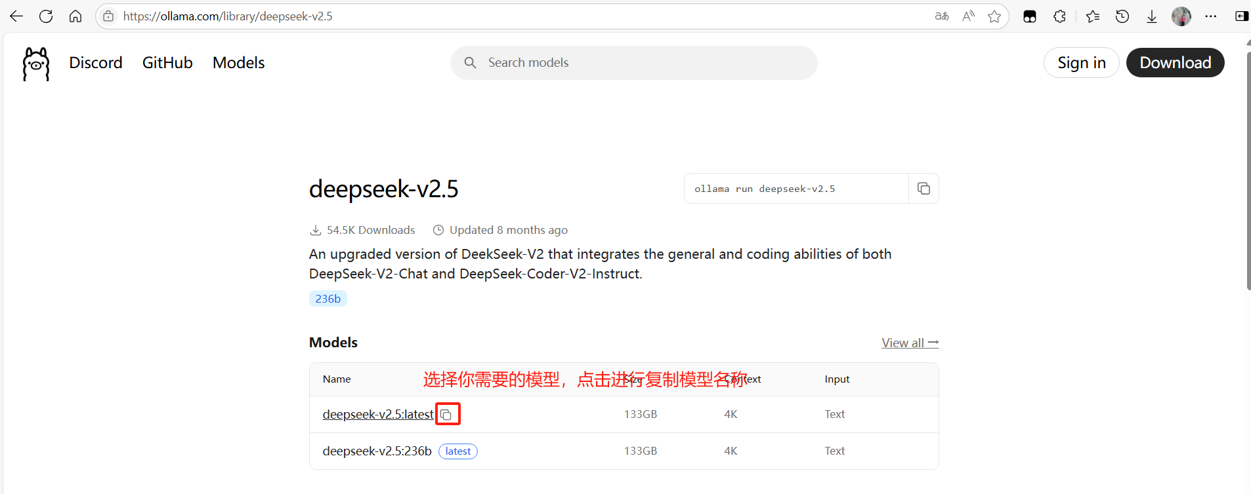Image resolution: width=1251 pixels, height=494 pixels.
Task: Focus the Search models field
Action: 634,63
